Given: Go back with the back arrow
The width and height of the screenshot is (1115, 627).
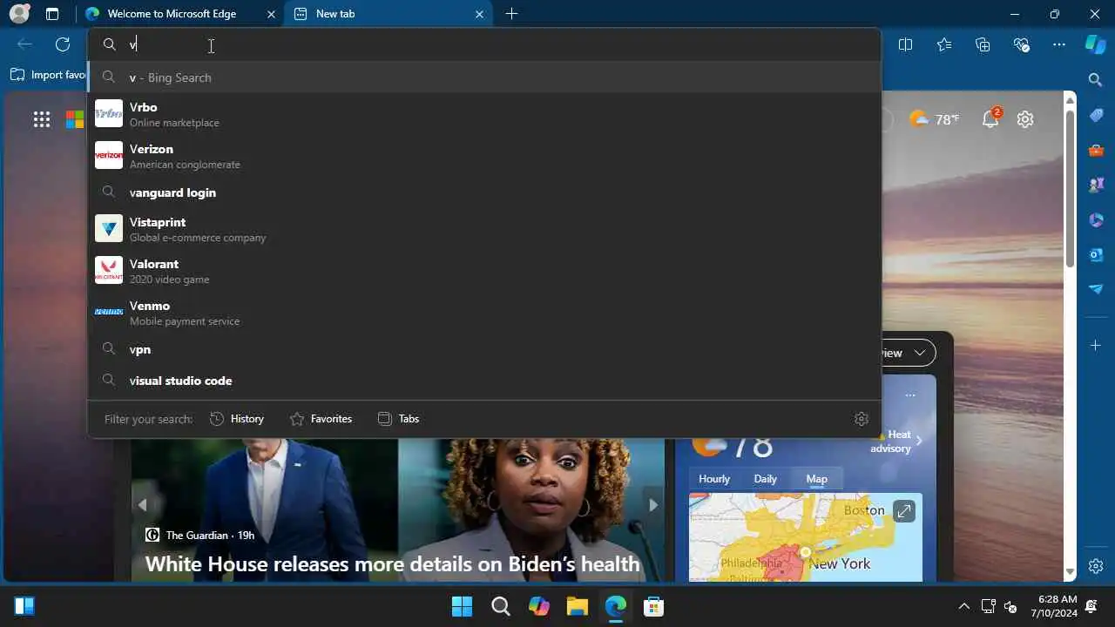Looking at the screenshot, I should pos(24,44).
